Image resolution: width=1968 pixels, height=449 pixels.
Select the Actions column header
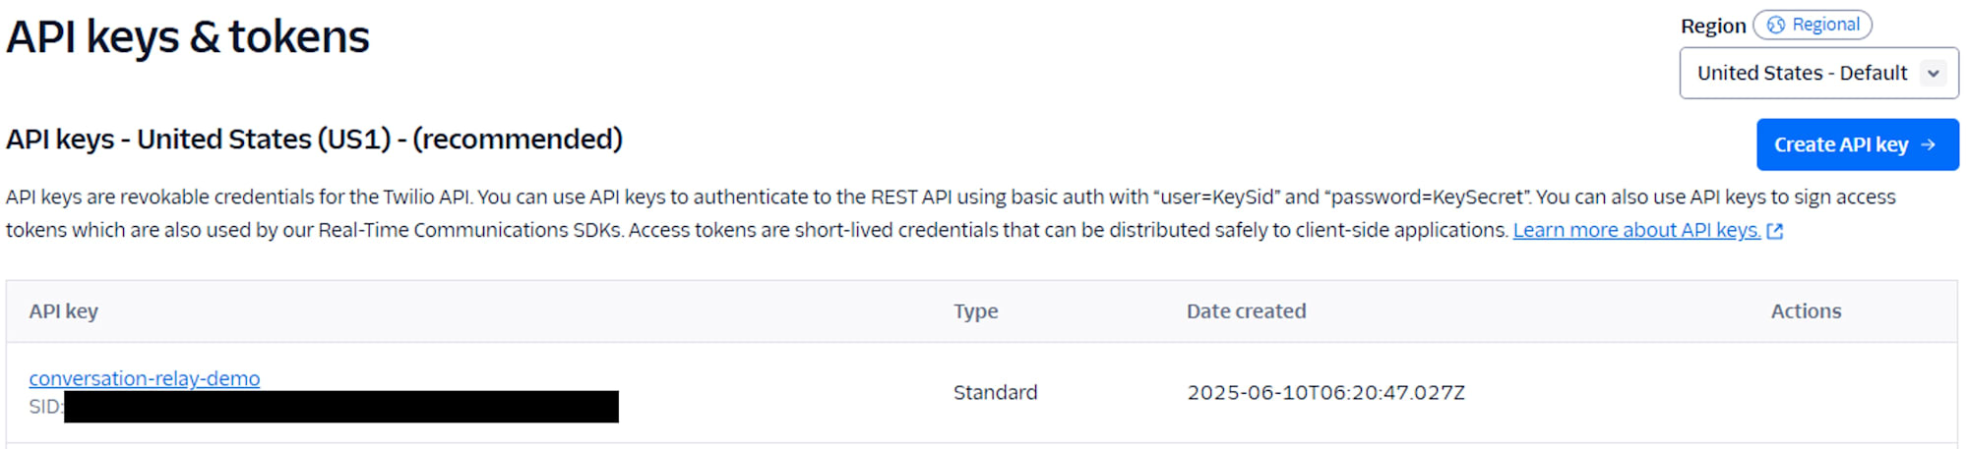tap(1806, 311)
